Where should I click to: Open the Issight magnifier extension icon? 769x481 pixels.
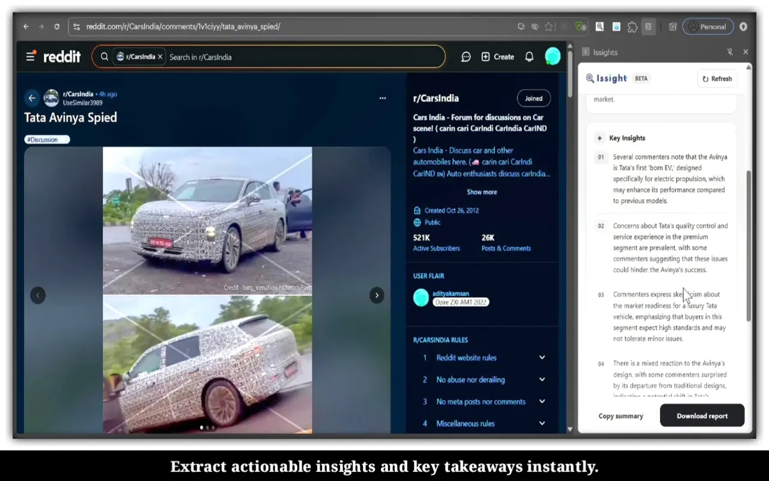tap(600, 26)
